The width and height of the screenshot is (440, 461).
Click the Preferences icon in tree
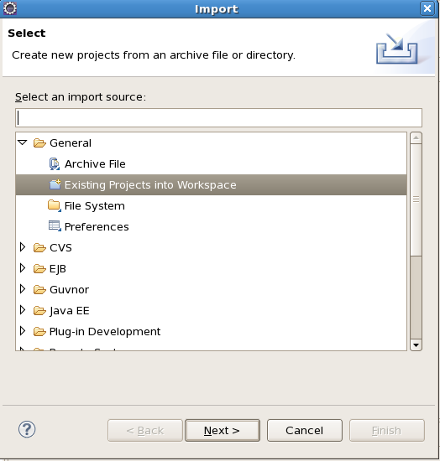click(x=55, y=226)
